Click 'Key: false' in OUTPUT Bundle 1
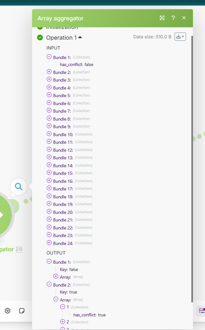Image resolution: width=205 pixels, height=330 pixels. click(69, 270)
